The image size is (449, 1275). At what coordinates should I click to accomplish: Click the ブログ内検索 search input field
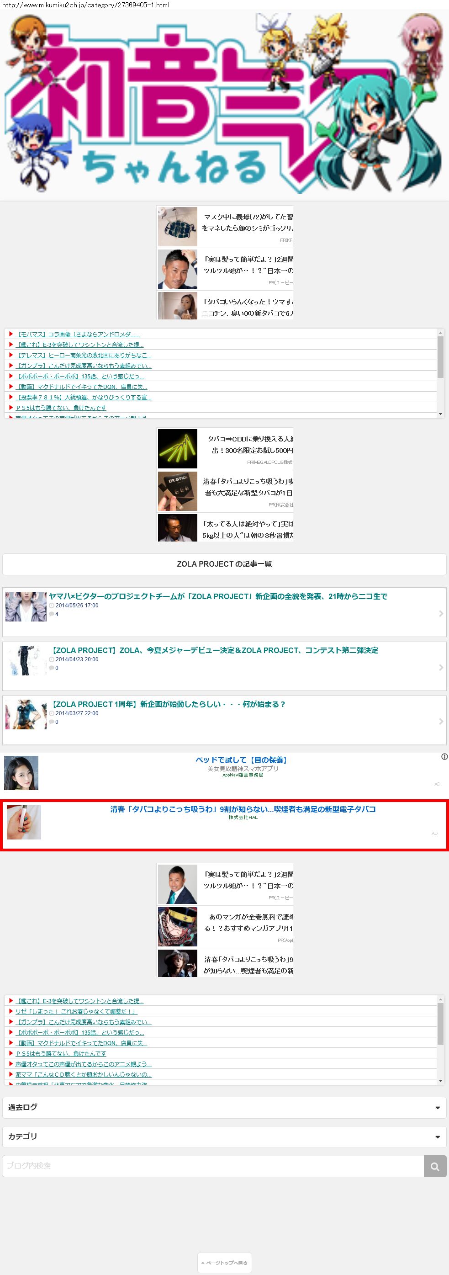(213, 1167)
